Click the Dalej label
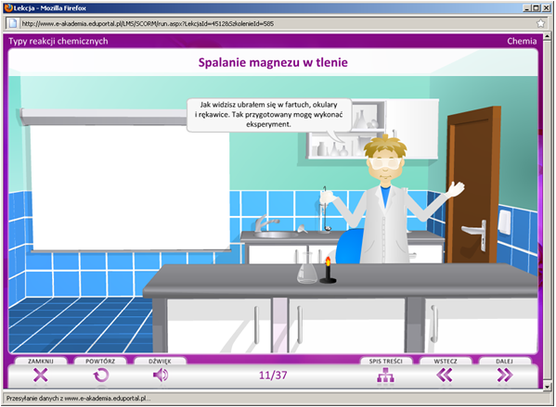This screenshot has width=556, height=407. (505, 362)
